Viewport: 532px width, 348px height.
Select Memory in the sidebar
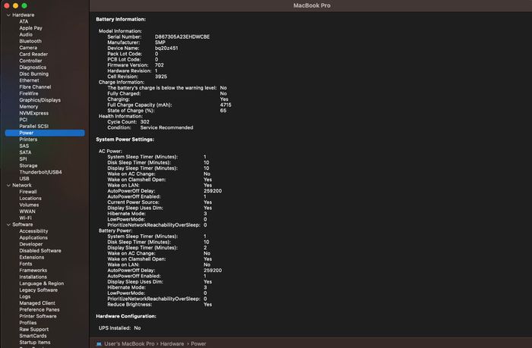29,107
